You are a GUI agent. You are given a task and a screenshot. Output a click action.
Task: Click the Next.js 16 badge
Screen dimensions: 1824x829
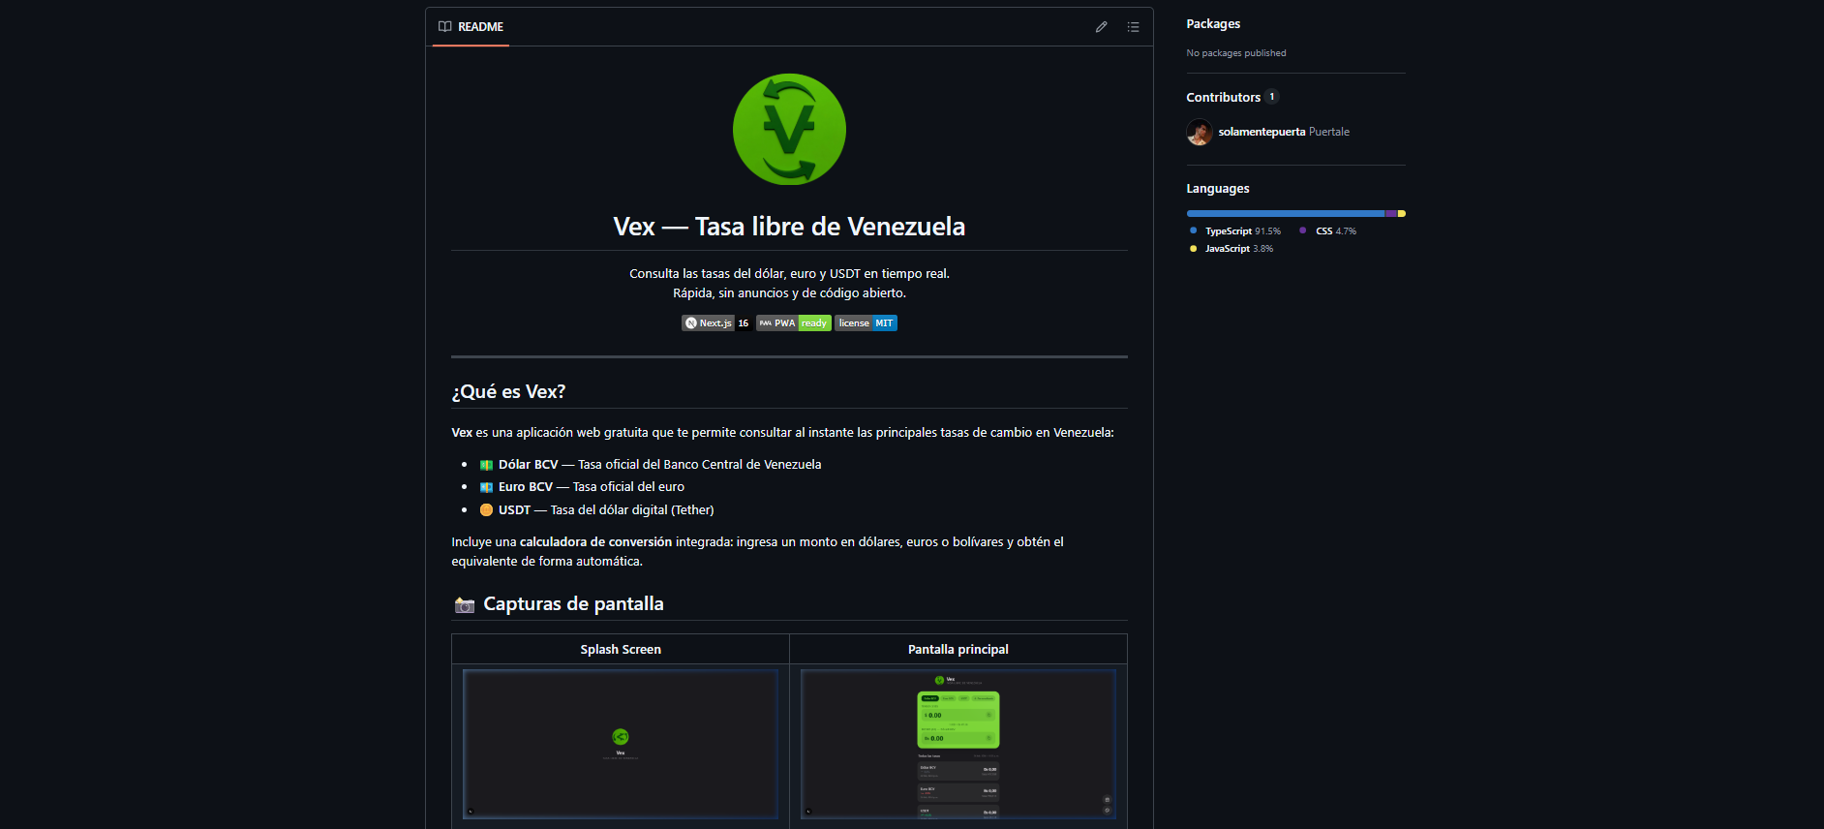point(716,323)
